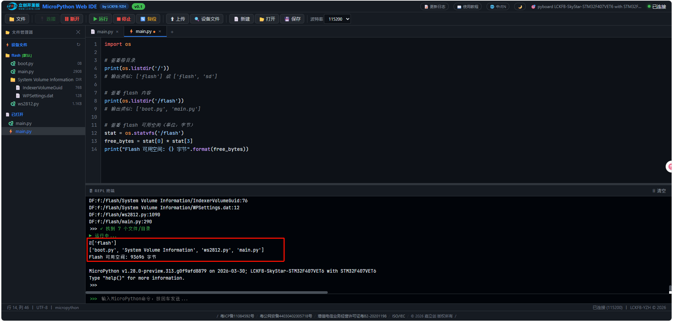673x322 pixels.
Task: Disconnect the device with 断开
Action: tap(72, 19)
